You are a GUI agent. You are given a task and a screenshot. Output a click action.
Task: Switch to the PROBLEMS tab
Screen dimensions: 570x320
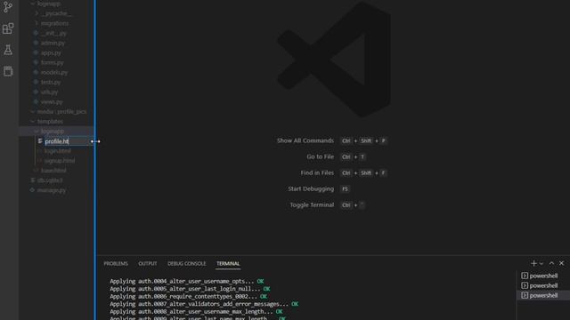click(x=116, y=264)
